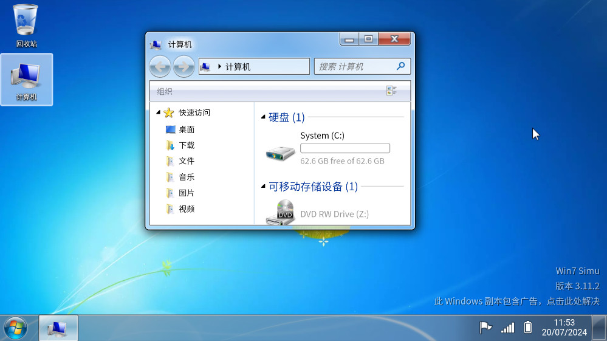Viewport: 607px width, 341px height.
Task: Open the network signal tray icon
Action: 507,328
